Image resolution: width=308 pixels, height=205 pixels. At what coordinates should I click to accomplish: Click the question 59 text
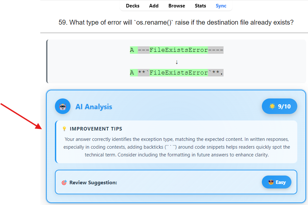[x=176, y=22]
